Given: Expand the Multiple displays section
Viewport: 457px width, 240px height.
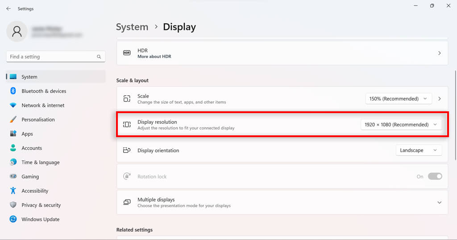Looking at the screenshot, I should (x=439, y=202).
